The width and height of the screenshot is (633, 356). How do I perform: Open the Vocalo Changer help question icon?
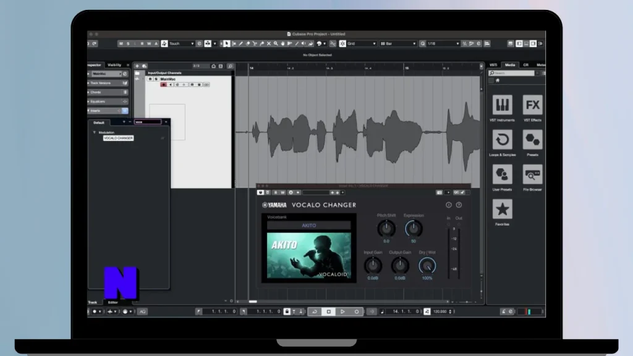tap(459, 205)
